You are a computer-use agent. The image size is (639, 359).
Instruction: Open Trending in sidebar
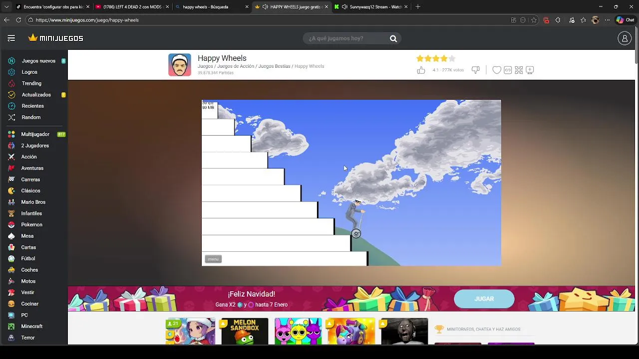31,83
